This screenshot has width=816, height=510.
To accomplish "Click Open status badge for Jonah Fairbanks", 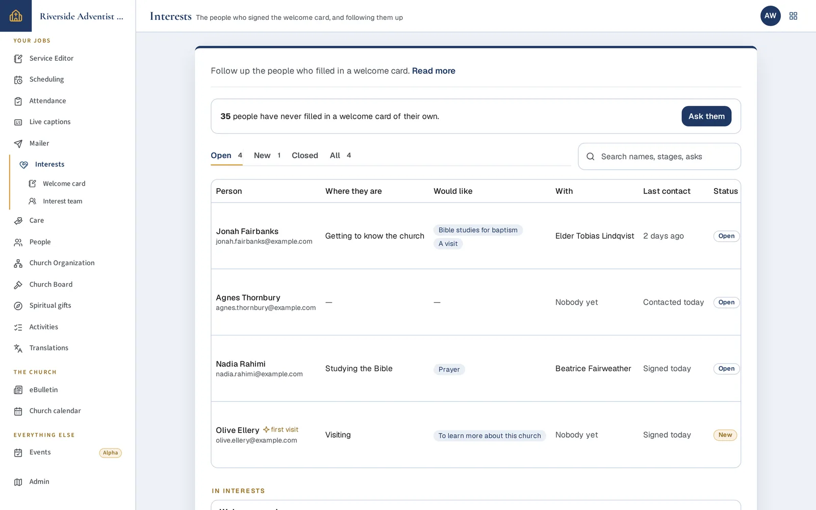I will 726,236.
